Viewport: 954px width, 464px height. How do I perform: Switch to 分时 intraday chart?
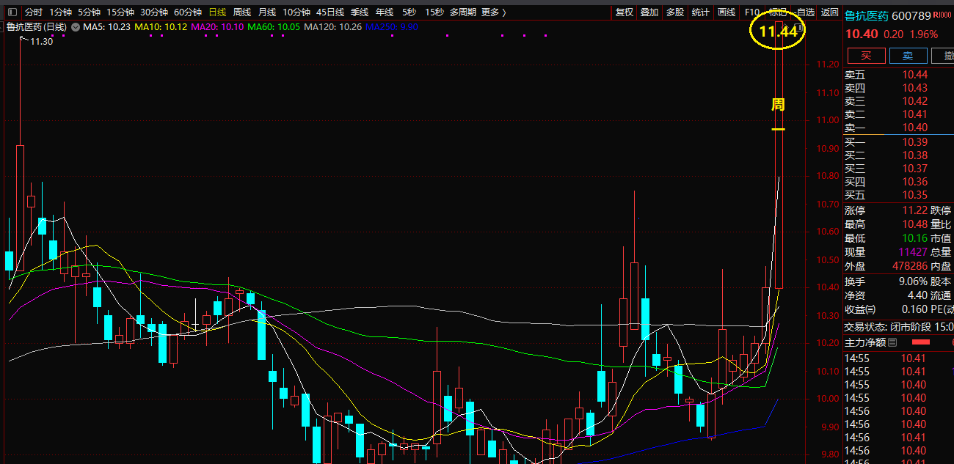[x=34, y=12]
